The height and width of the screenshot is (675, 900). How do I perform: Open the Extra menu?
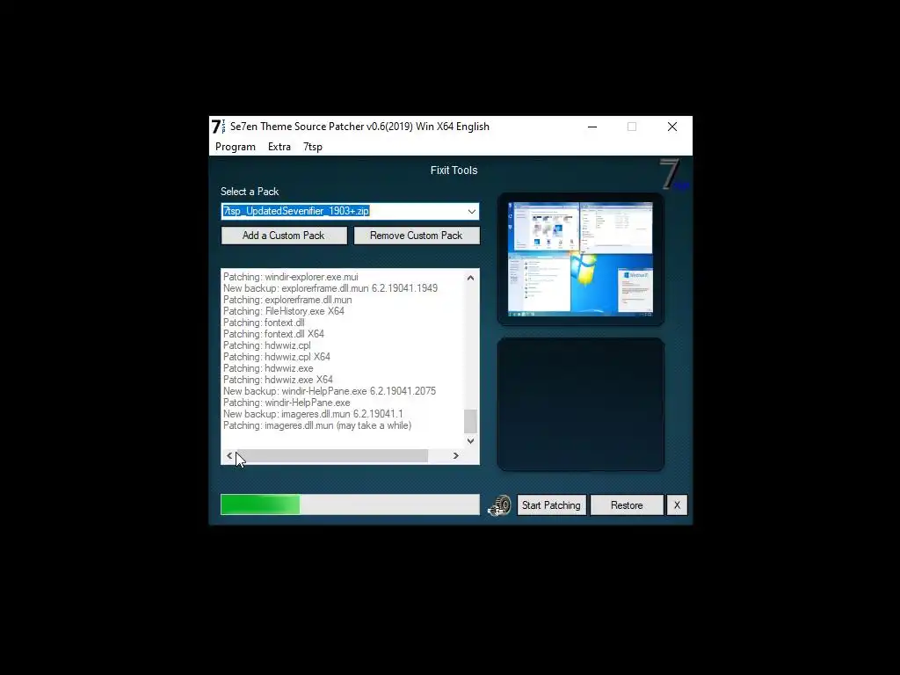pos(279,147)
